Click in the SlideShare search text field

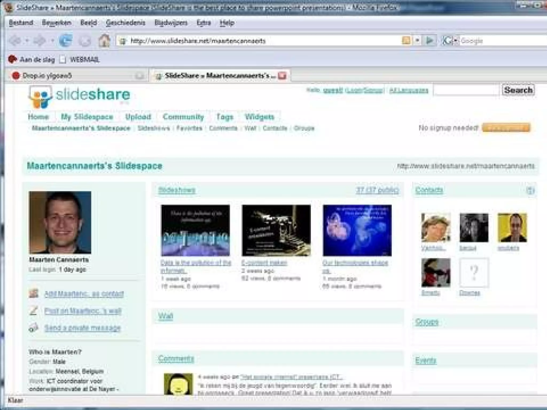coord(466,90)
